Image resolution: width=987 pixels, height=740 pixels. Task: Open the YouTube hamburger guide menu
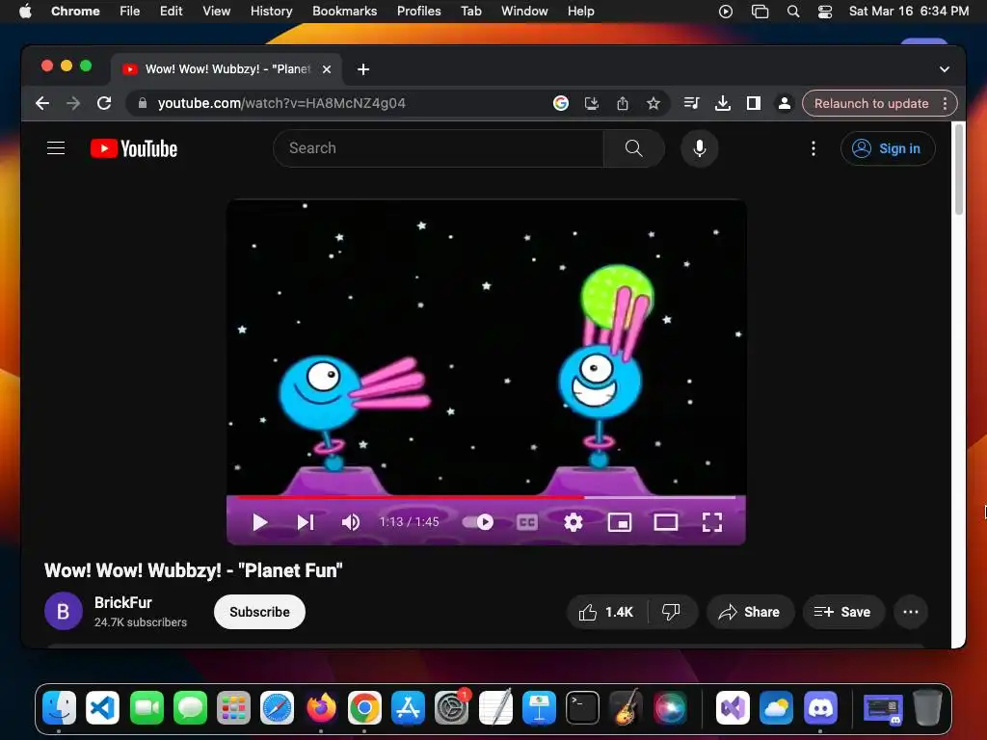[56, 148]
